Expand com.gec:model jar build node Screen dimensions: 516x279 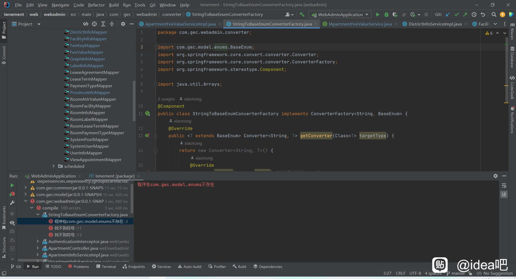click(x=26, y=194)
